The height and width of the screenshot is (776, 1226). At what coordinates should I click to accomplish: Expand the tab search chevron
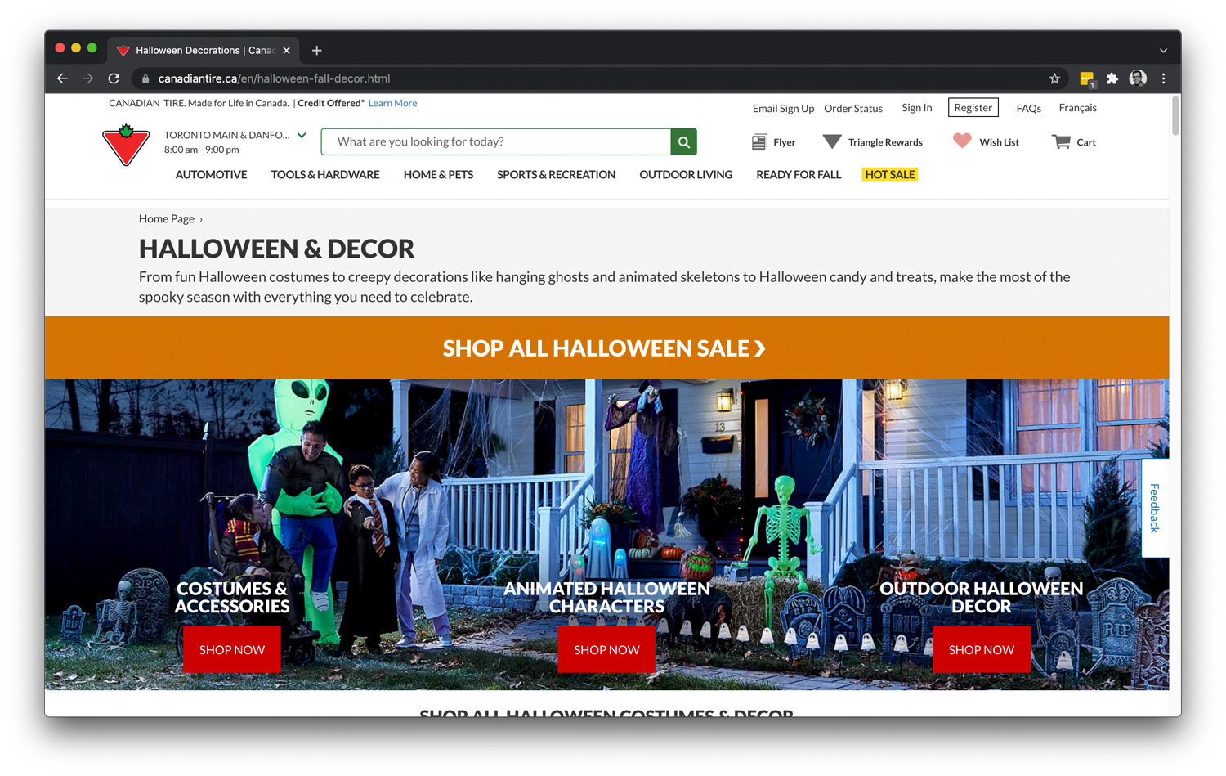1163,51
